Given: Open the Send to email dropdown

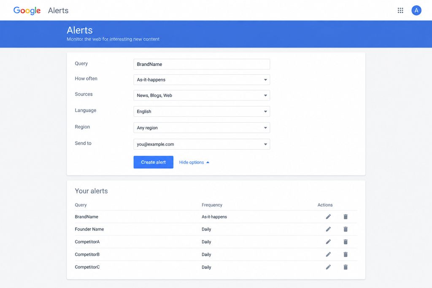Looking at the screenshot, I should point(202,144).
